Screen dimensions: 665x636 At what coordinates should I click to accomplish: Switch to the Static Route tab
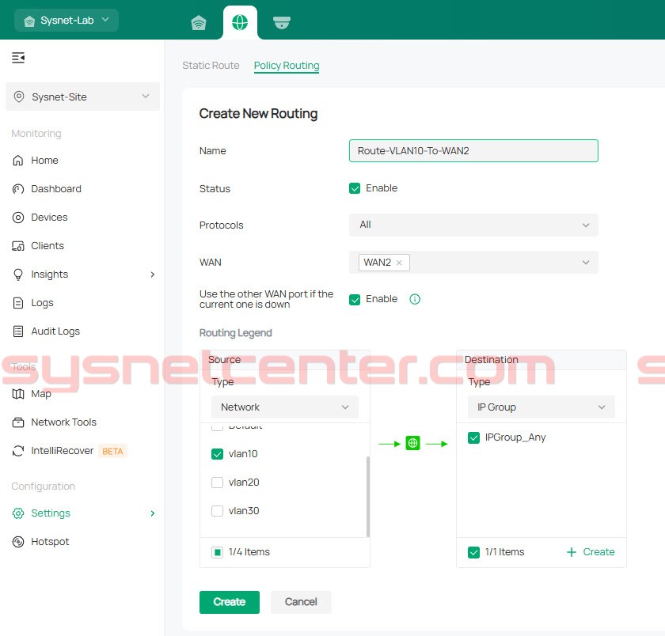point(211,66)
